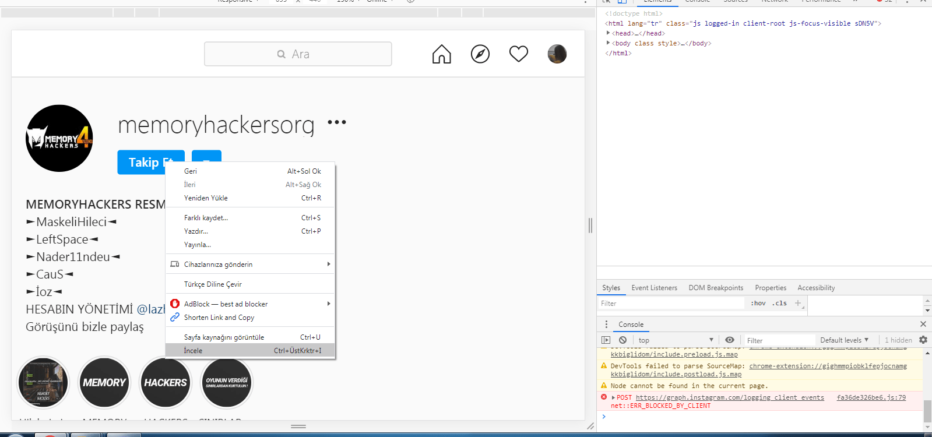Image resolution: width=932 pixels, height=437 pixels.
Task: Select the Console drawer tab
Action: coord(631,325)
